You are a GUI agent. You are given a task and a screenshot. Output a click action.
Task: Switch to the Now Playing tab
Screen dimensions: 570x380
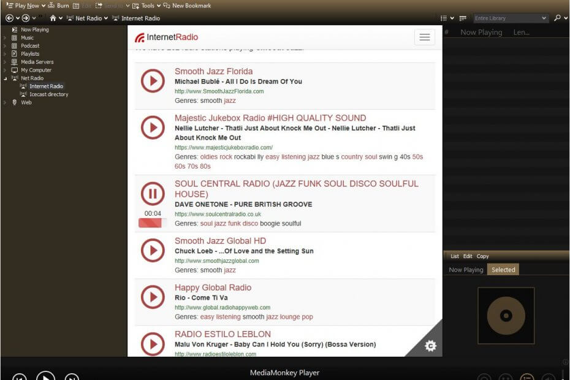tap(466, 270)
